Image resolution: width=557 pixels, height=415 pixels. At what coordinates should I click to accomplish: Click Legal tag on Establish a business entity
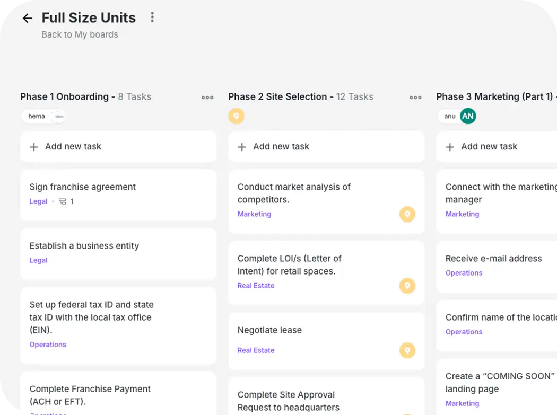coord(38,261)
